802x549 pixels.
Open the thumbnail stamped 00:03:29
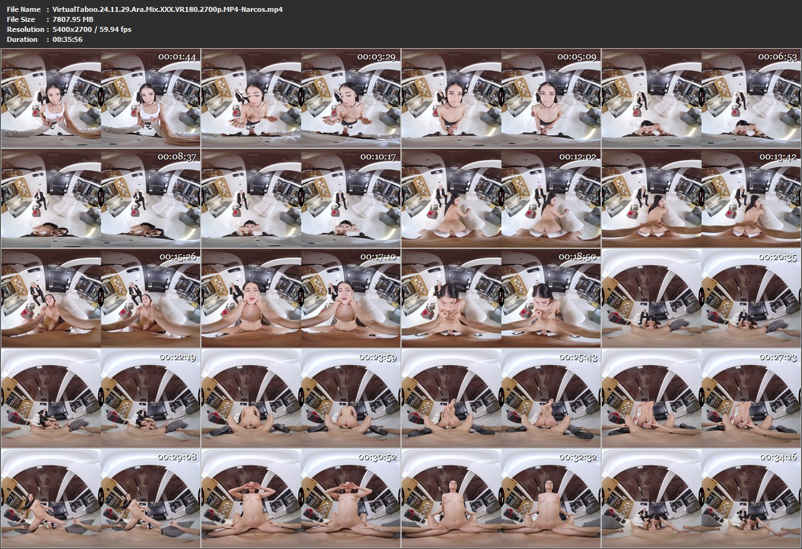click(x=301, y=98)
